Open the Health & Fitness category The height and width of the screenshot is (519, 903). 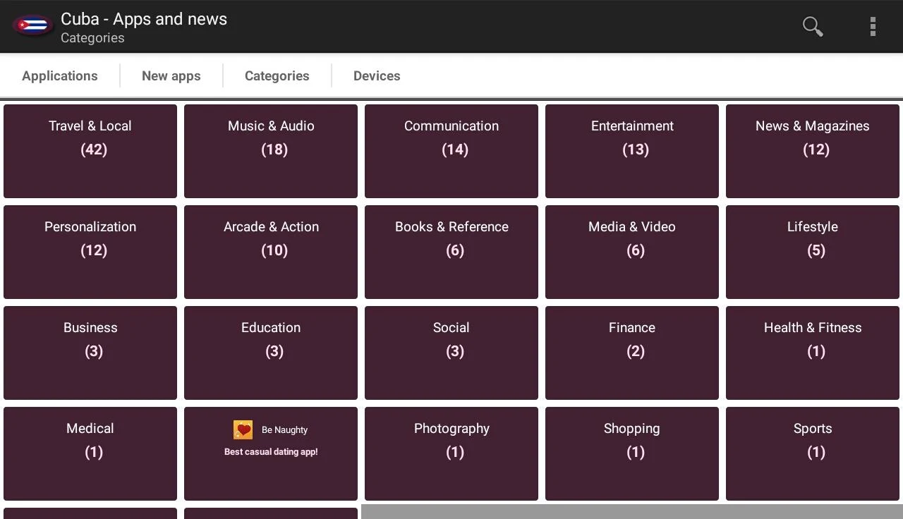coord(812,353)
